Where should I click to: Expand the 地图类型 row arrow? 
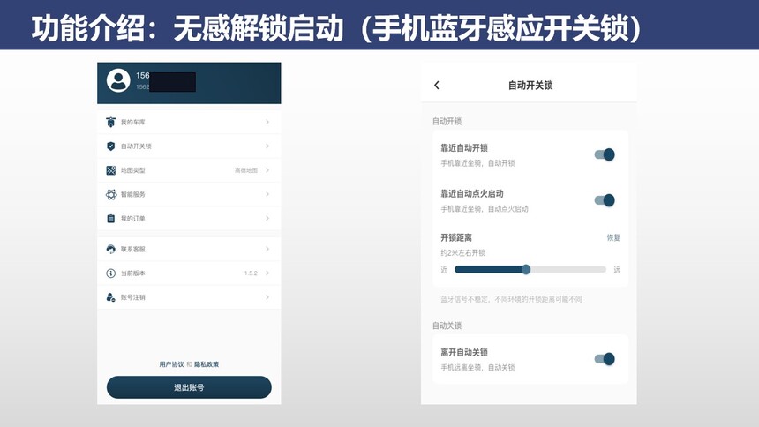pos(267,170)
